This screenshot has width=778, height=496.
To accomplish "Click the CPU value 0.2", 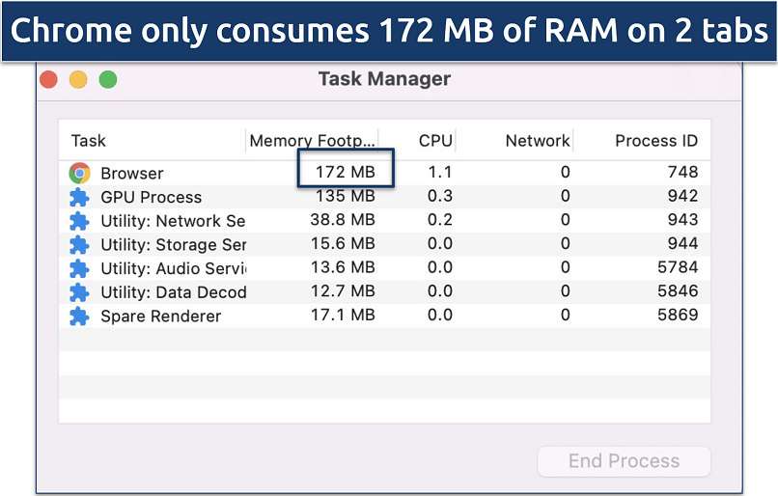I will click(x=439, y=220).
